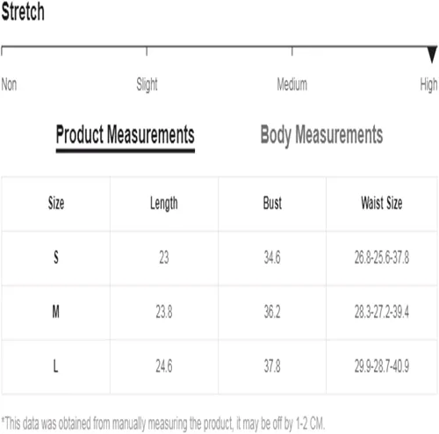Click the 29.9-28.7-40.9 waist value
The image size is (439, 434).
point(382,366)
